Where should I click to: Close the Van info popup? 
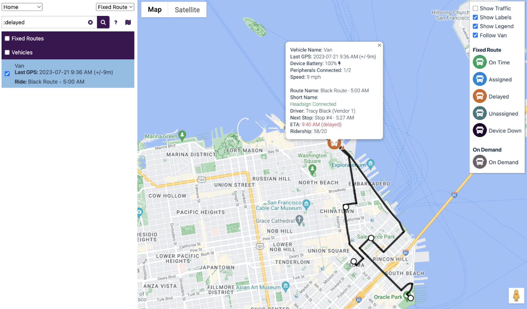pos(379,45)
